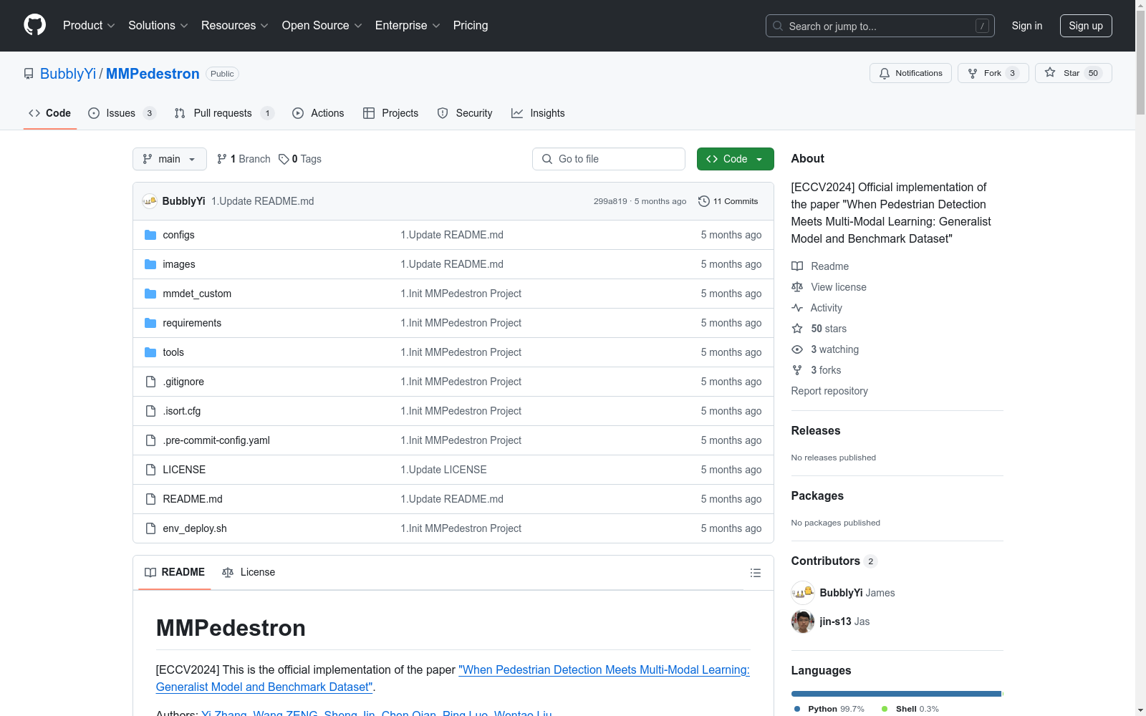Image resolution: width=1146 pixels, height=716 pixels.
Task: Click the BubblyYi contributor avatar
Action: tap(803, 593)
